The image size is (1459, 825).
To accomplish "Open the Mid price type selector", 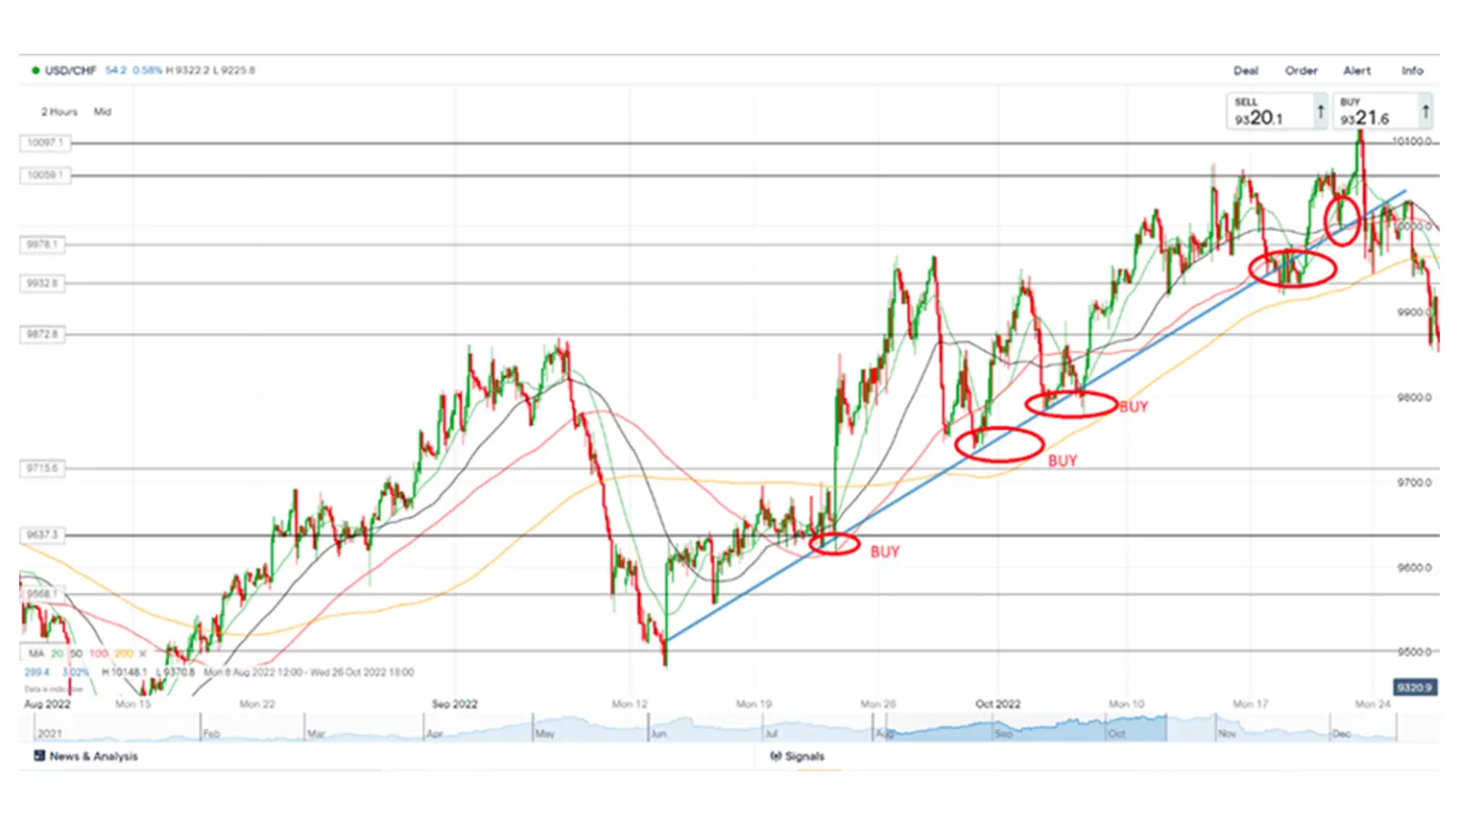I will [103, 111].
